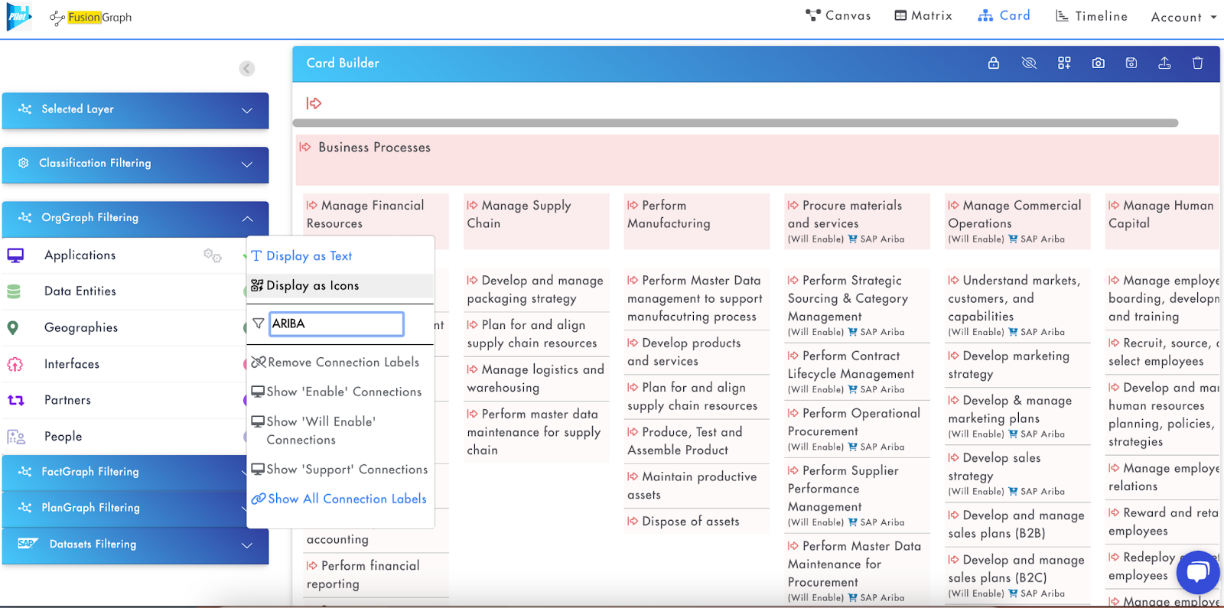This screenshot has height=608, width=1224.
Task: Expand the Datasets Filtering panel
Action: [135, 545]
